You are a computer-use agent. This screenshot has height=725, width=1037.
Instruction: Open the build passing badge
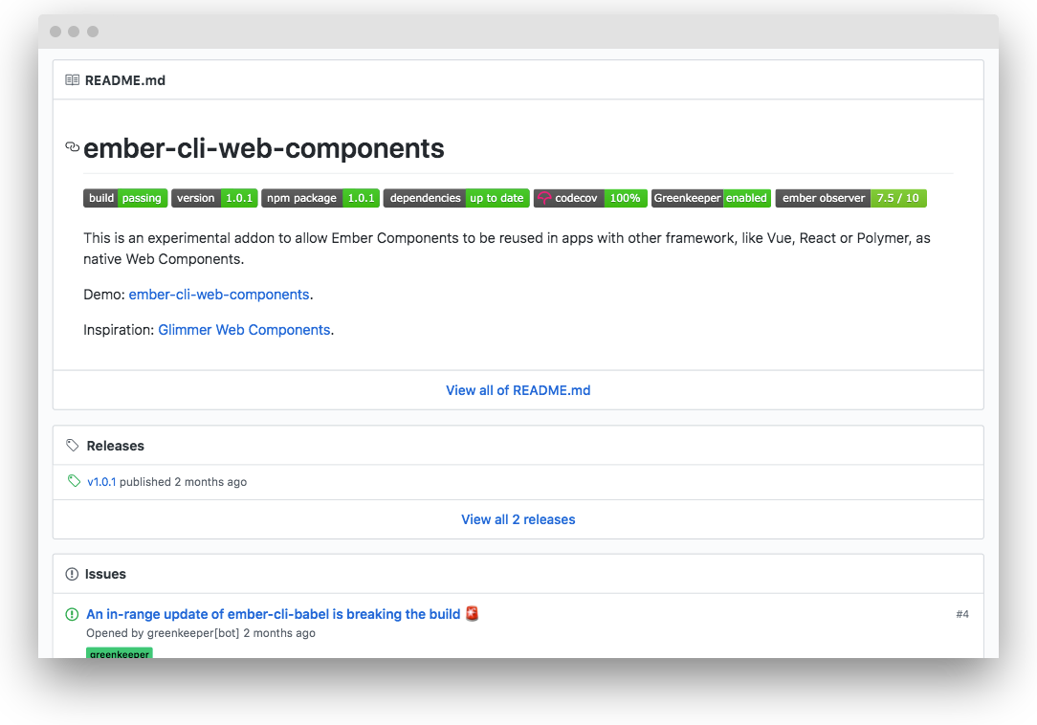pos(125,198)
